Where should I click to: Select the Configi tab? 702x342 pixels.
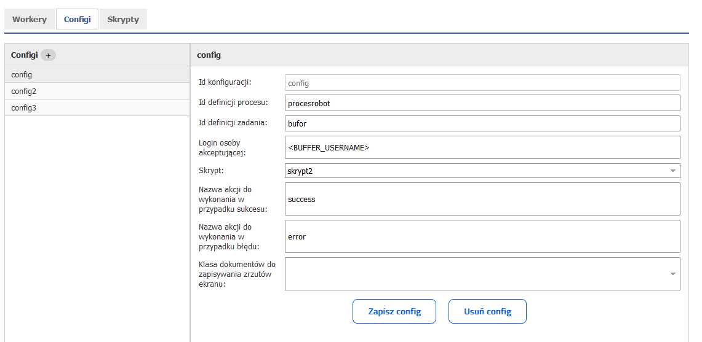(77, 19)
